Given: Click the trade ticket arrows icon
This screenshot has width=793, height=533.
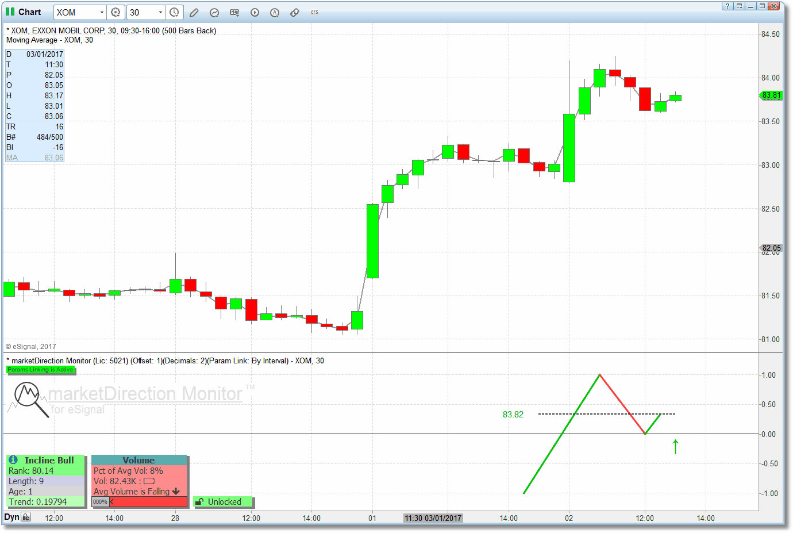Looking at the screenshot, I should [295, 12].
